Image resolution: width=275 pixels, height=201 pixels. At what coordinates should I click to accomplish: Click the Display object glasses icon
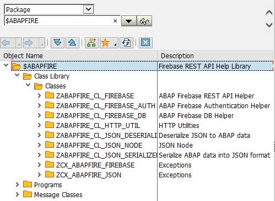pyautogui.click(x=144, y=21)
